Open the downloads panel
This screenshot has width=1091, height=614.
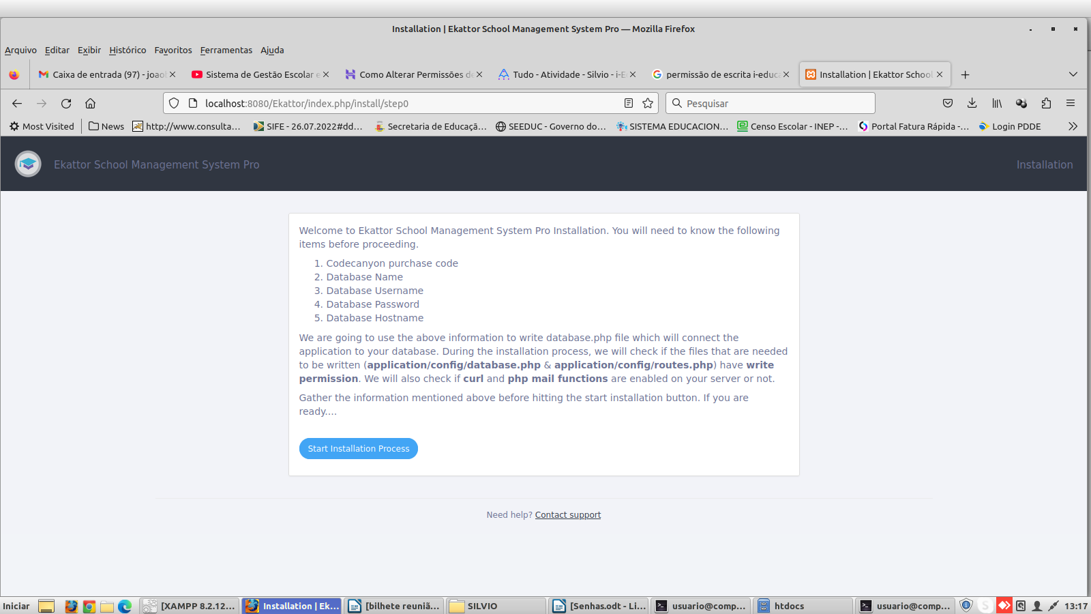pos(972,103)
